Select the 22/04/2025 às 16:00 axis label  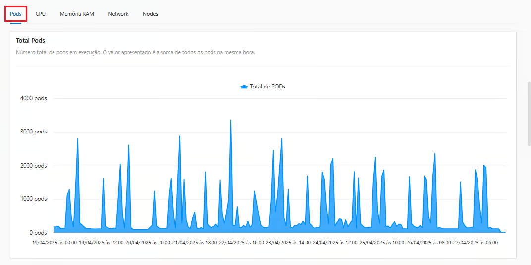click(x=241, y=243)
